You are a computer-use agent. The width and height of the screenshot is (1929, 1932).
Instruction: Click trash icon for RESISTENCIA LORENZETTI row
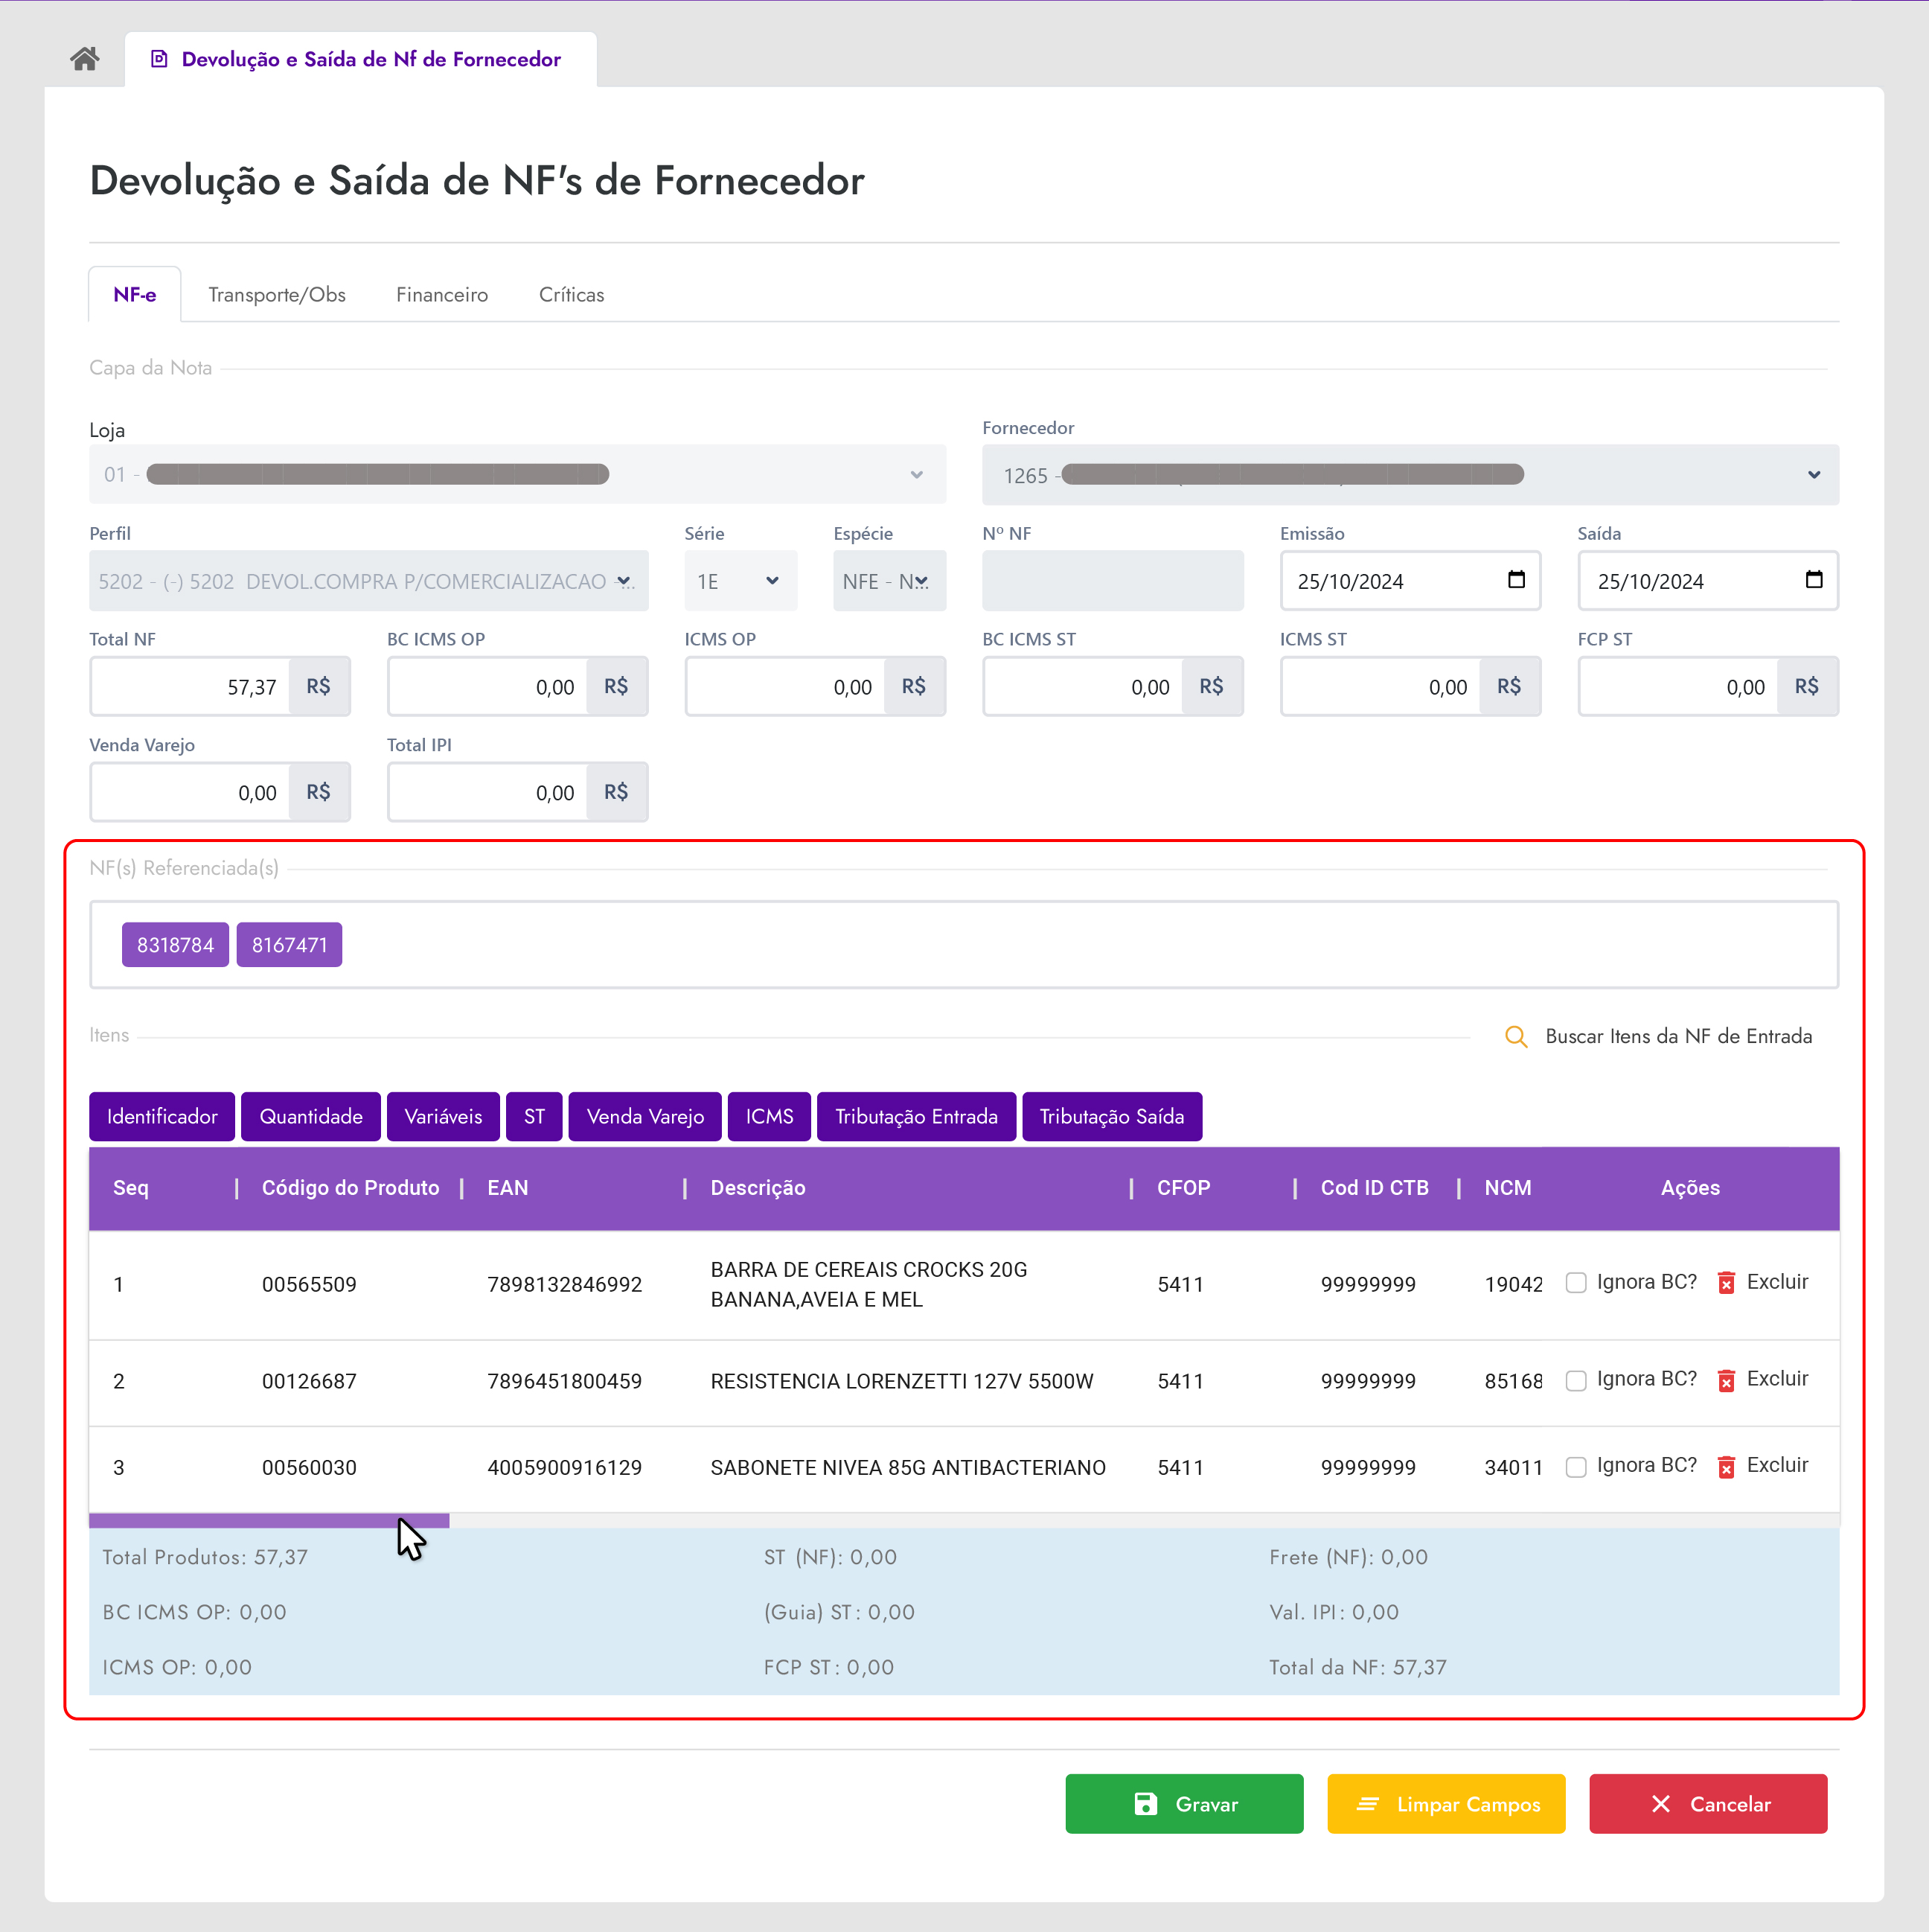click(x=1726, y=1380)
